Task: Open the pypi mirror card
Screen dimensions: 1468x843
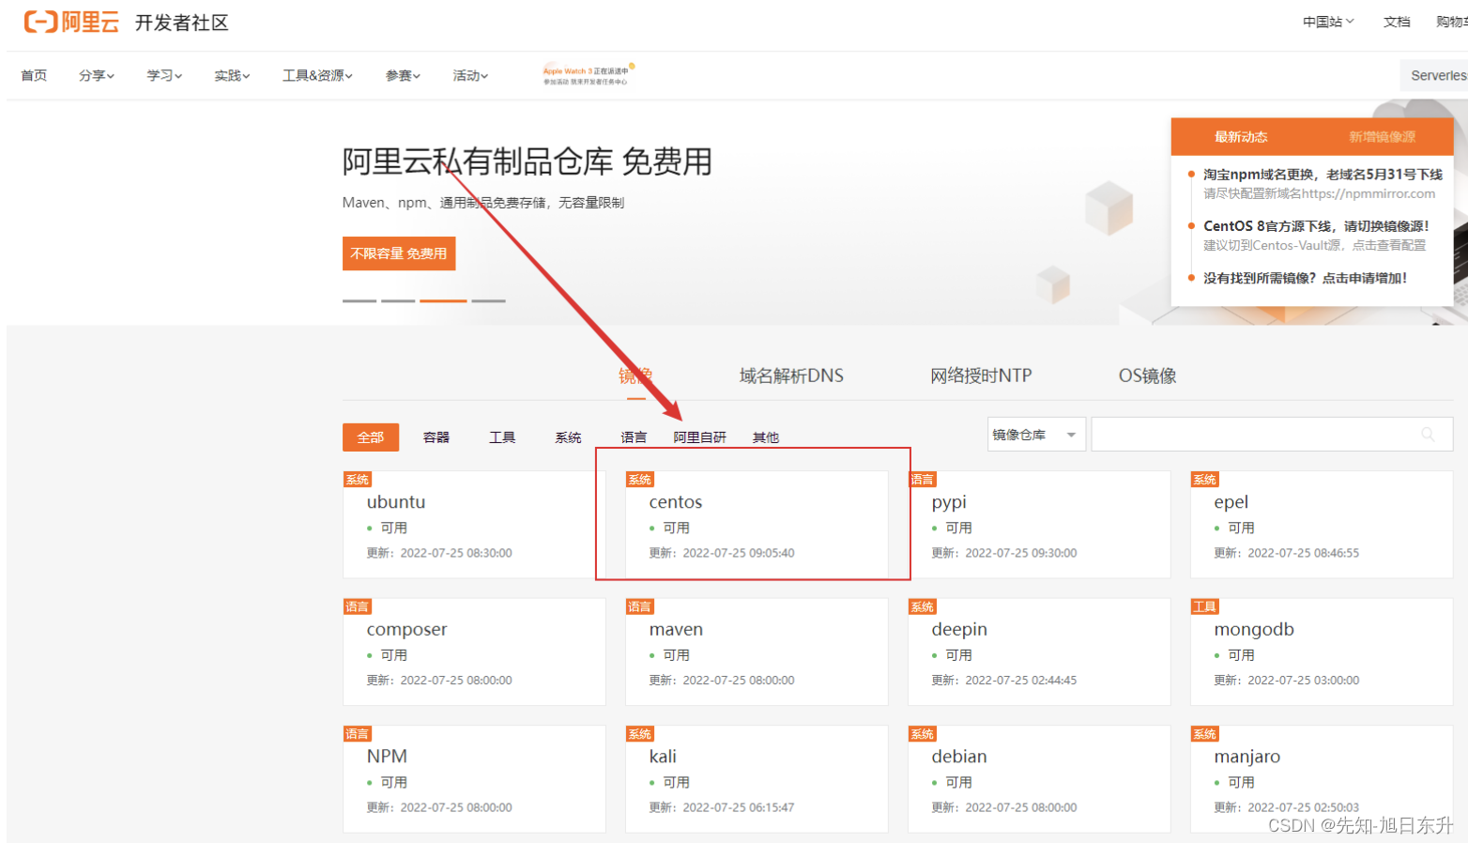Action: coord(1039,525)
